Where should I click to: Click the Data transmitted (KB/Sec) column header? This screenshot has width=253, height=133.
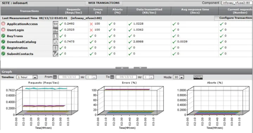coord(149,11)
